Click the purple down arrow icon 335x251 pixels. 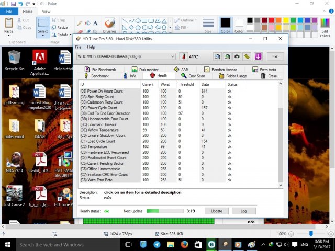point(258,56)
